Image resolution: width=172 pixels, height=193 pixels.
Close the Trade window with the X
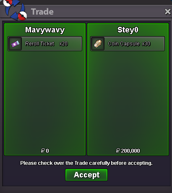coord(167,12)
